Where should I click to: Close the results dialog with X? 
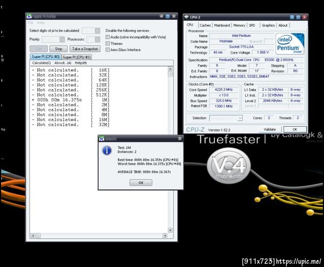coord(180,139)
